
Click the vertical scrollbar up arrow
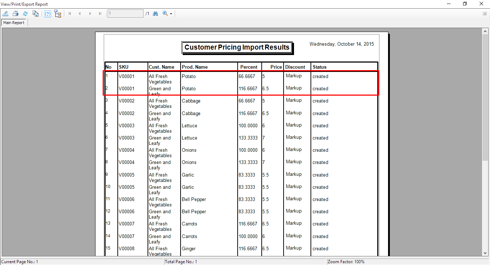[485, 31]
